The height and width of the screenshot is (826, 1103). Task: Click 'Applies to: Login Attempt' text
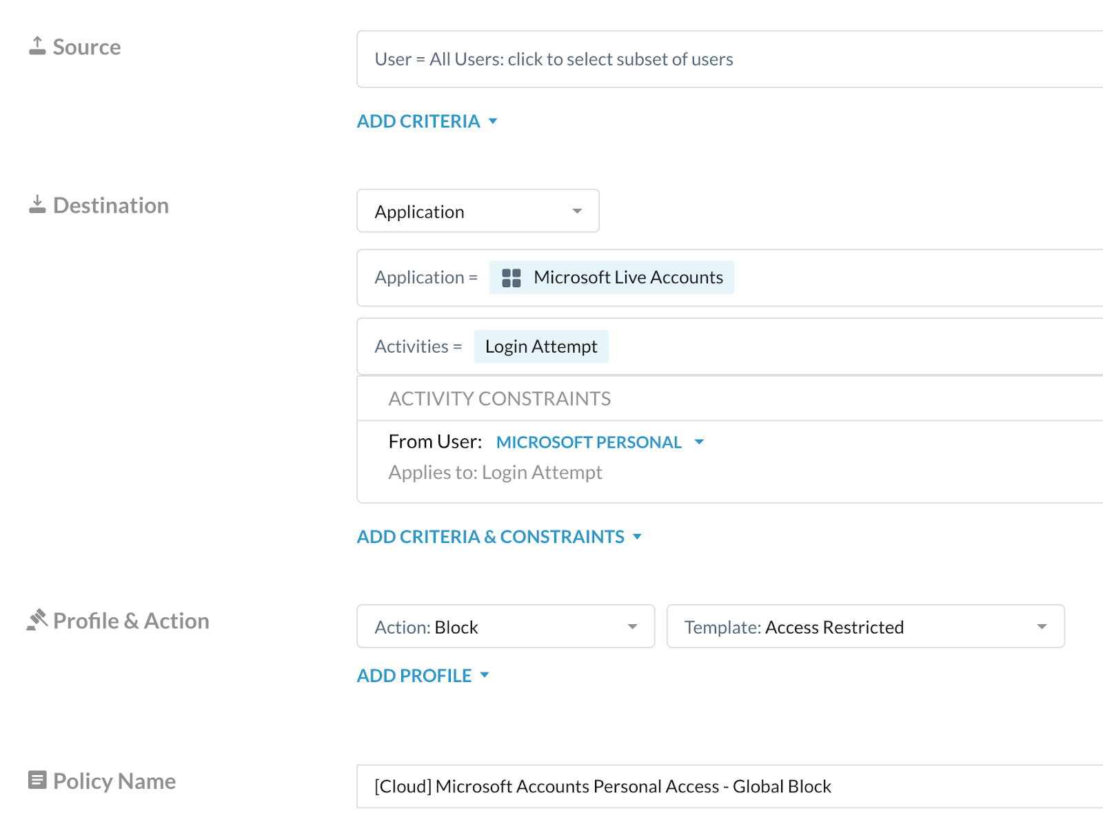495,473
